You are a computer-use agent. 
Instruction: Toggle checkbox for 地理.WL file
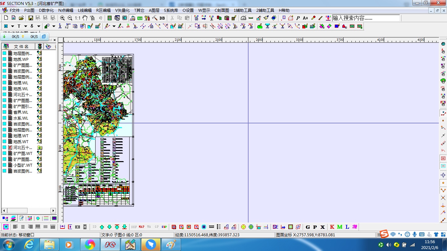5,83
